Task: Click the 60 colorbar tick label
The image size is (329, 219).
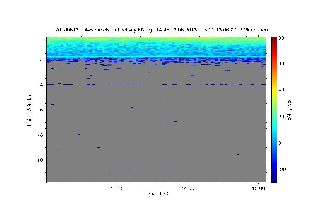Action: [282, 64]
